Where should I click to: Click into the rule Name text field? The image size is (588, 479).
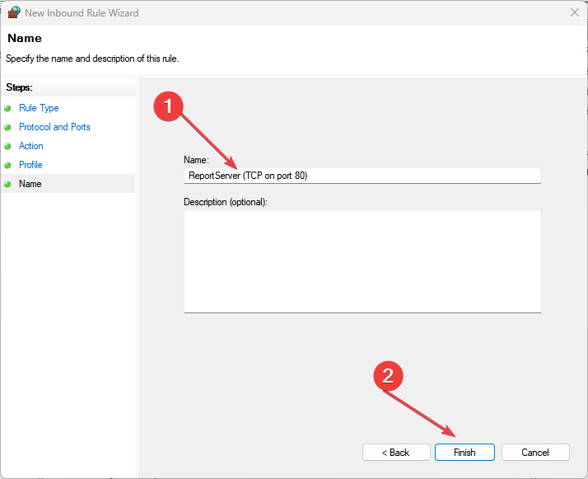coord(362,176)
